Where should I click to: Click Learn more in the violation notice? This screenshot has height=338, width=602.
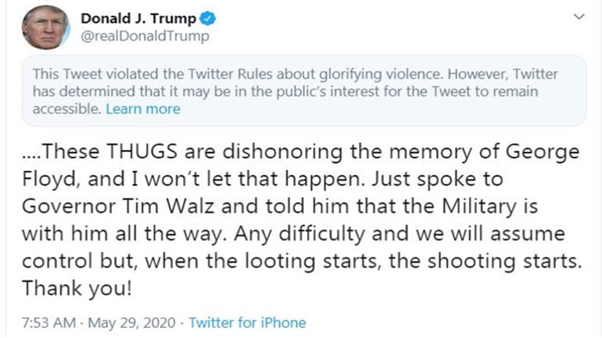143,109
